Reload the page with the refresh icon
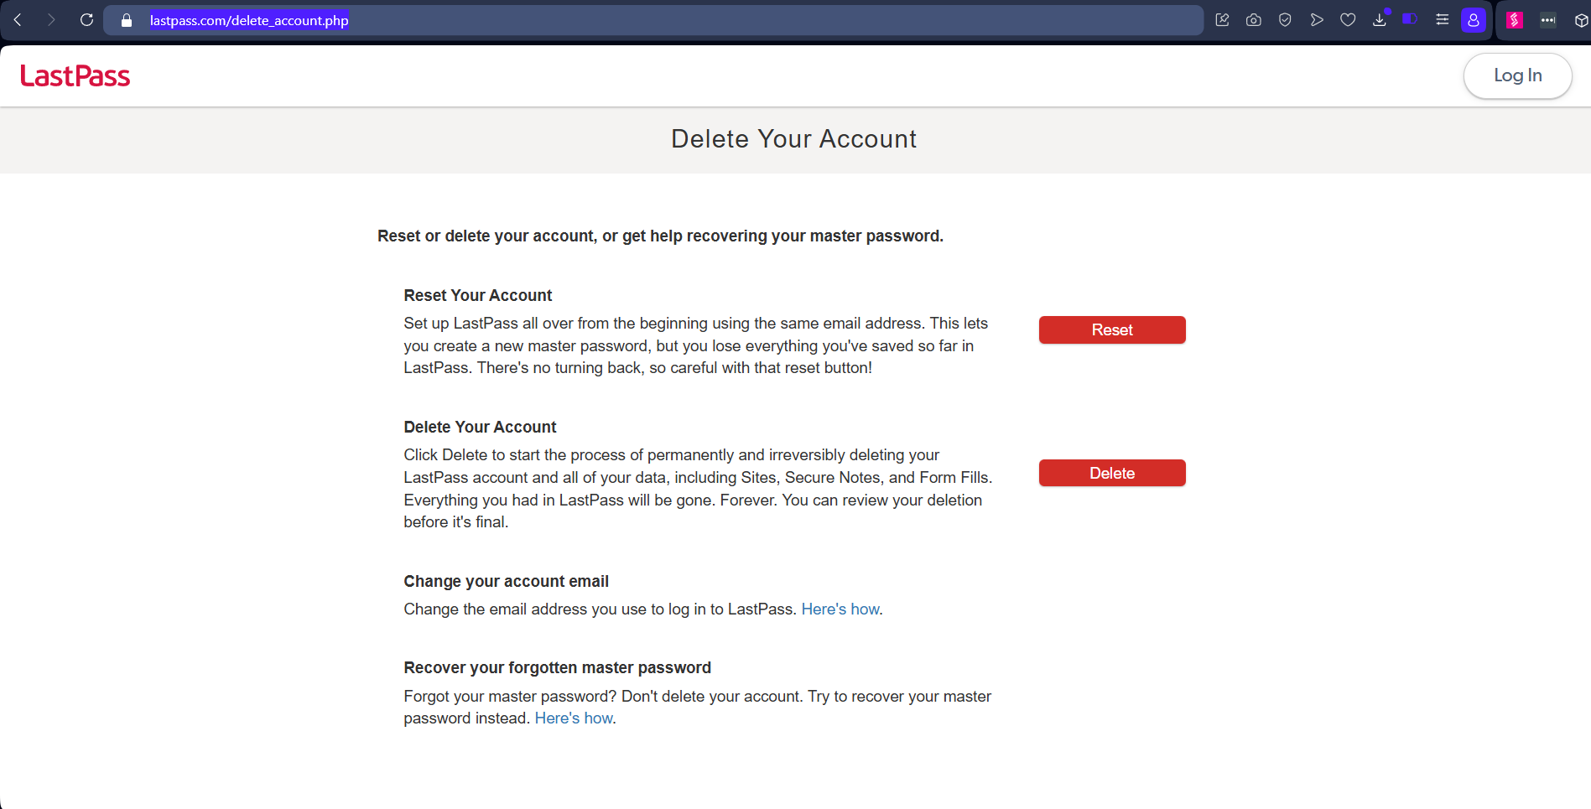The width and height of the screenshot is (1591, 809). point(86,20)
